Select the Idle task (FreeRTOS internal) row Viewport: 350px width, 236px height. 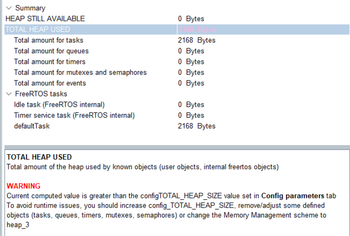click(x=59, y=104)
